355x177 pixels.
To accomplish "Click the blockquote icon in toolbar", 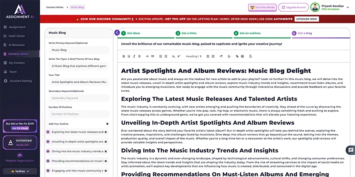I will (152, 56).
